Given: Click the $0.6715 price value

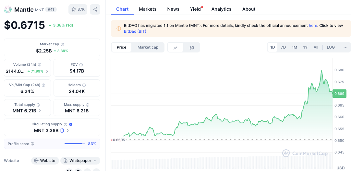Looking at the screenshot, I should (x=24, y=25).
